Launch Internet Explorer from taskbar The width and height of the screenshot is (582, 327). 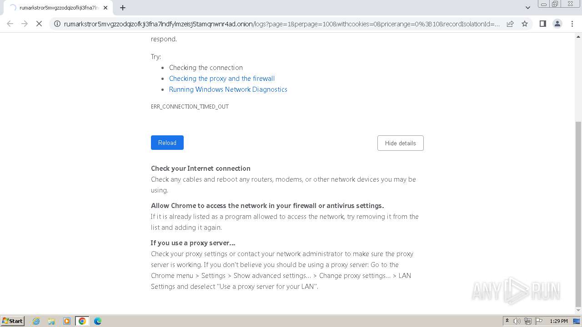tap(36, 321)
